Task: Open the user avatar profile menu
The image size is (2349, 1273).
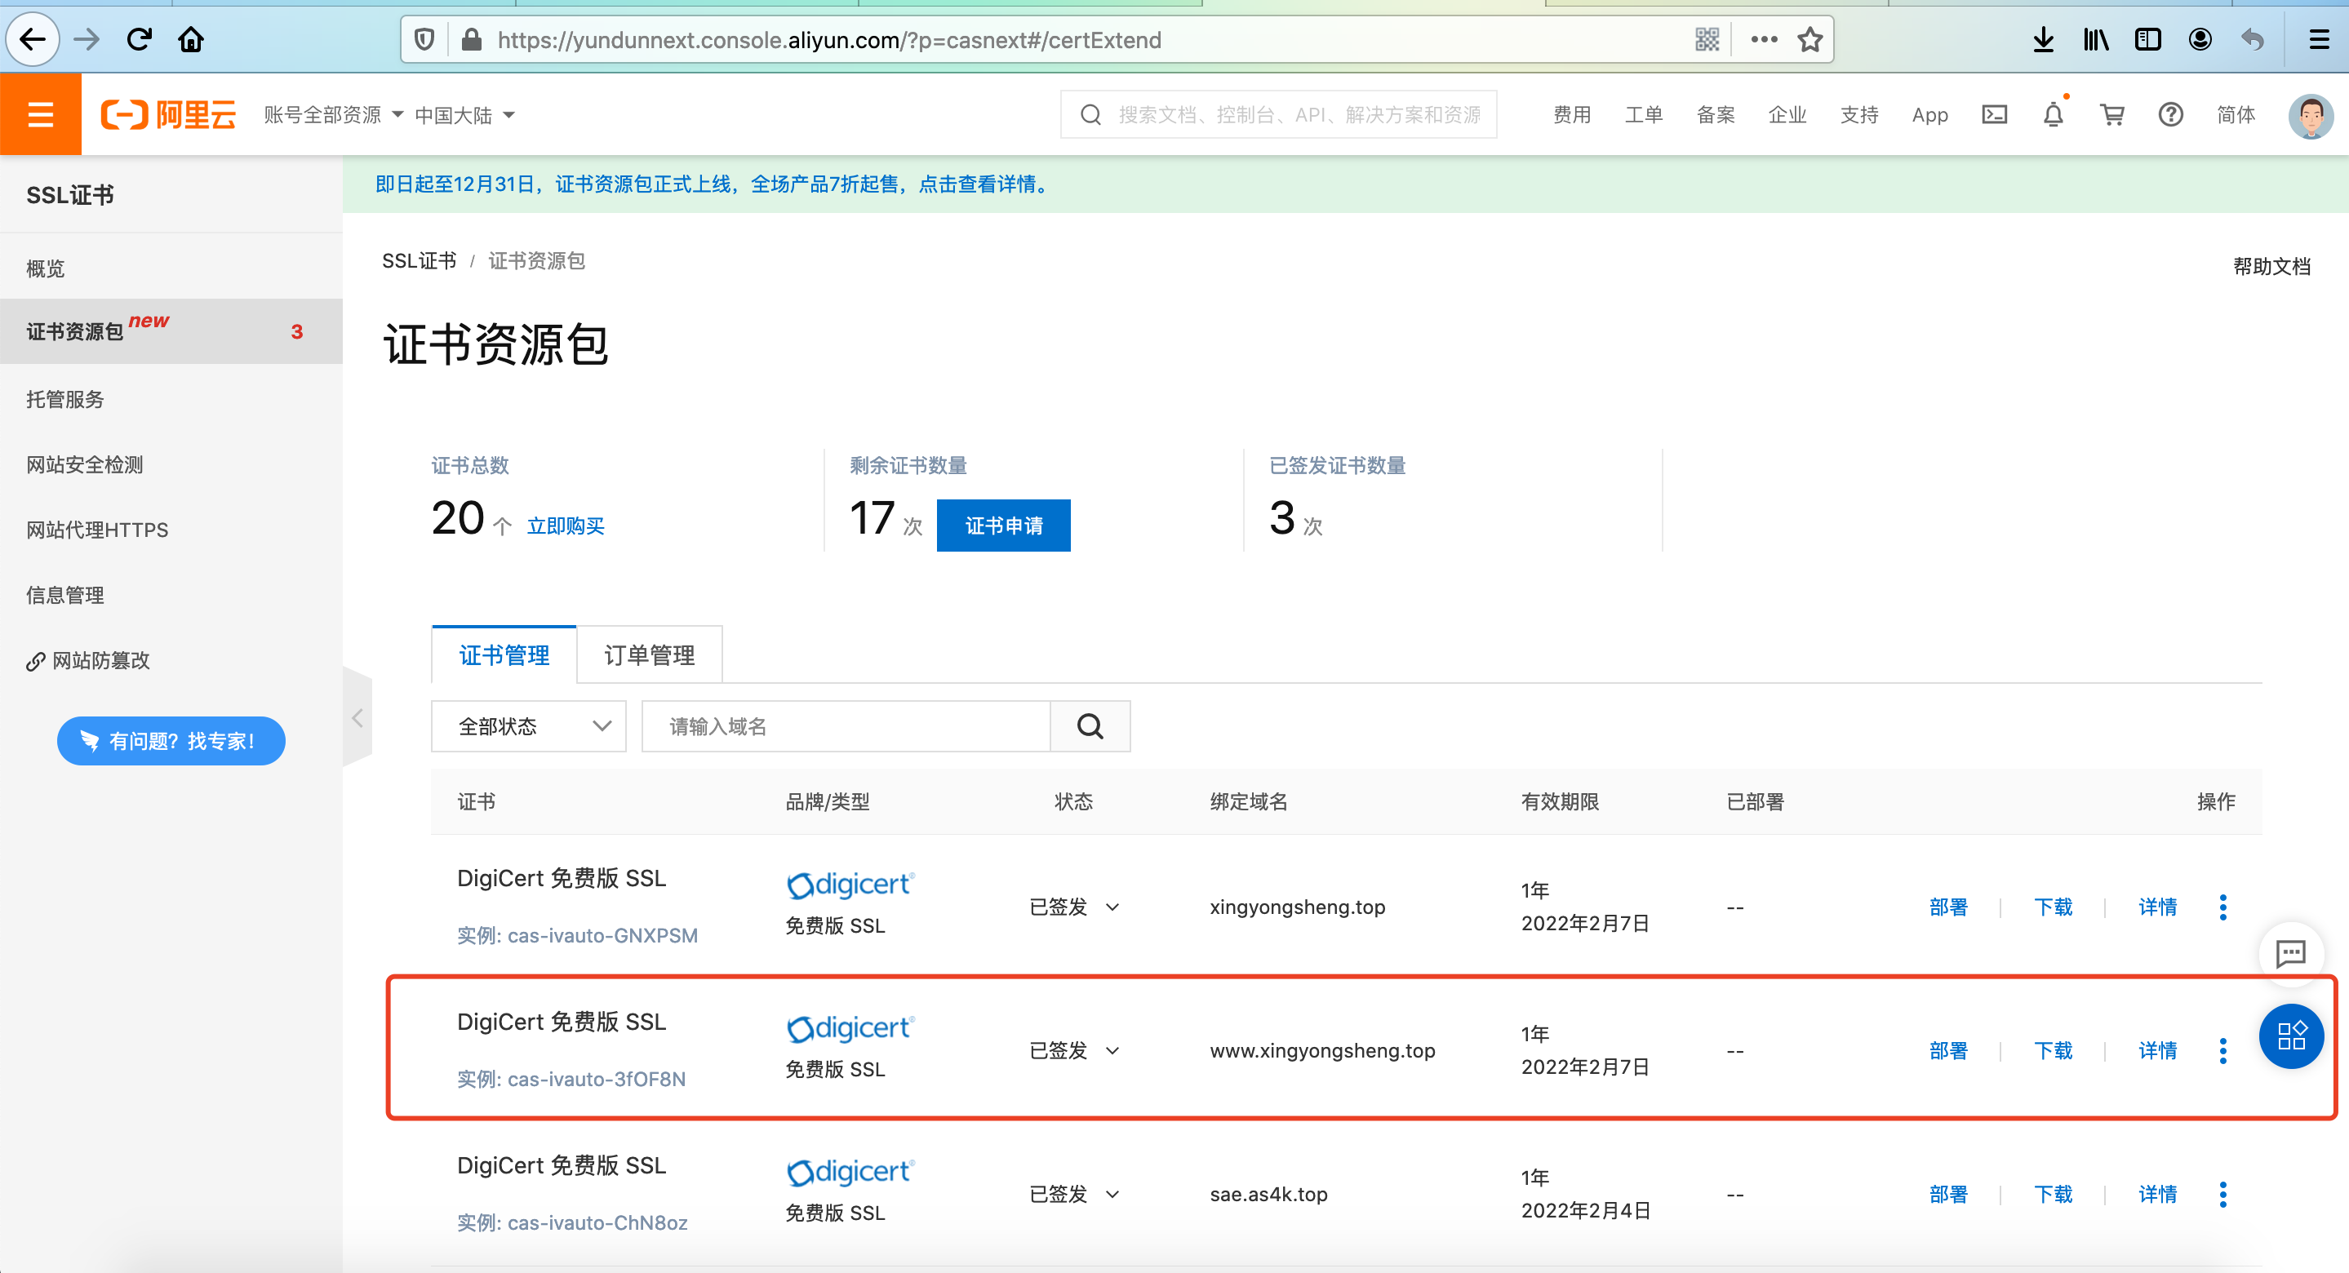Action: [2311, 116]
